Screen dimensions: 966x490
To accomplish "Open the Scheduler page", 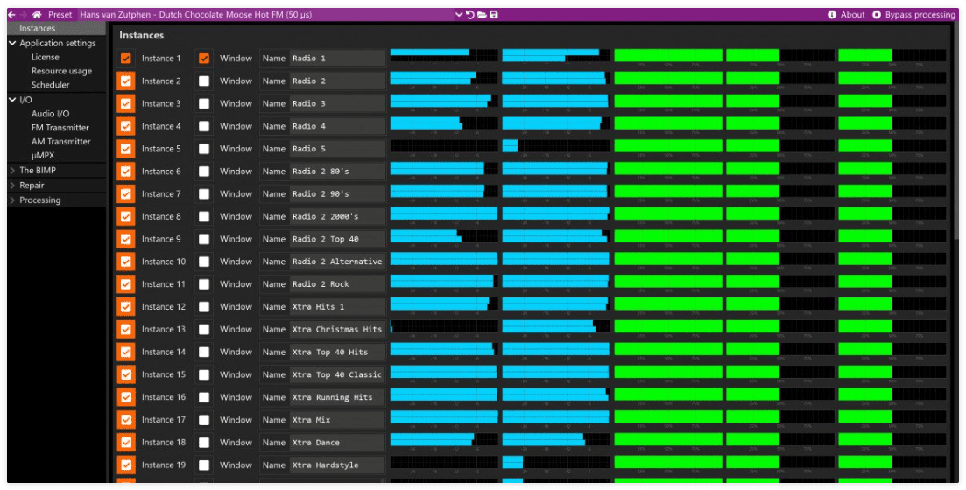I will tap(51, 85).
